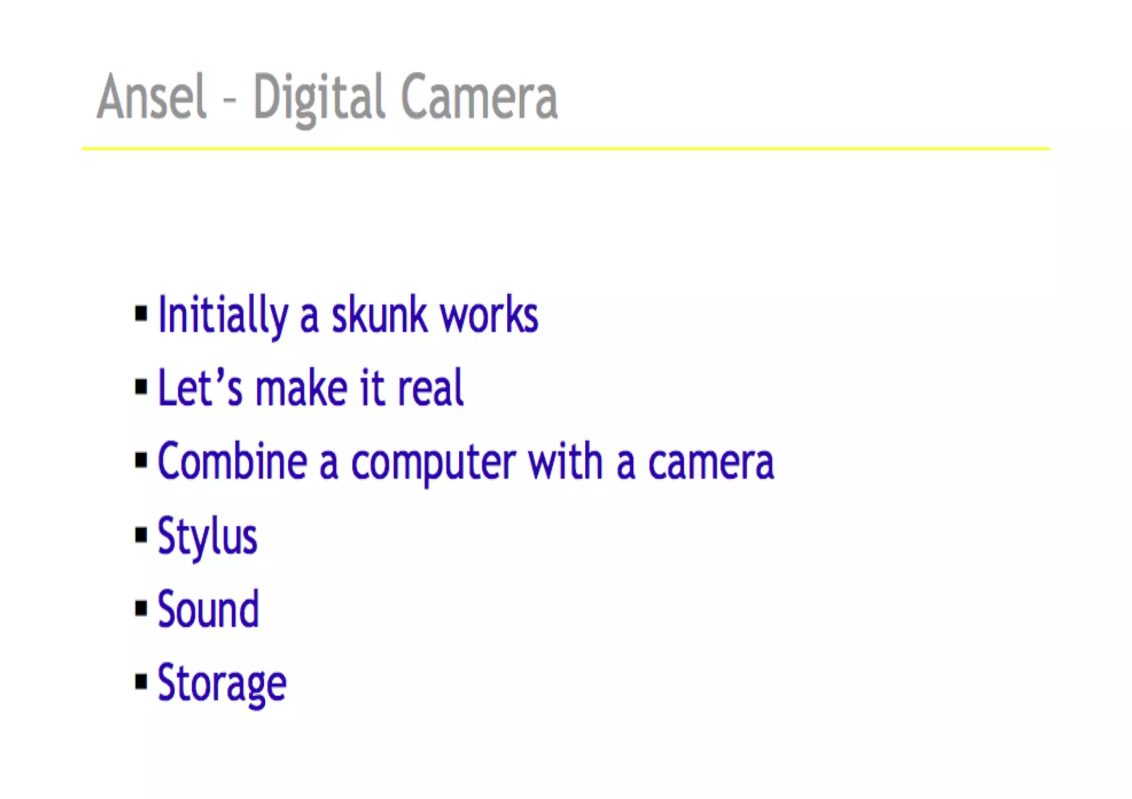The image size is (1132, 799).
Task: Select the 'Let's make it real' bullet text
Action: [311, 388]
